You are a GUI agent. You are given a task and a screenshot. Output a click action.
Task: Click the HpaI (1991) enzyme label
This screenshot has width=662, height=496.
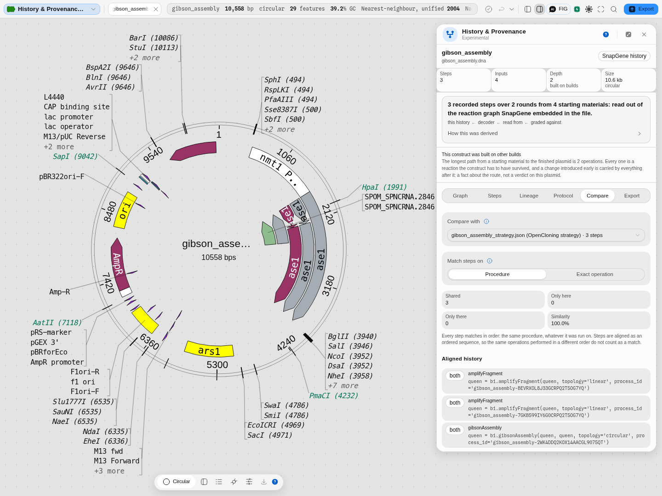(x=384, y=187)
